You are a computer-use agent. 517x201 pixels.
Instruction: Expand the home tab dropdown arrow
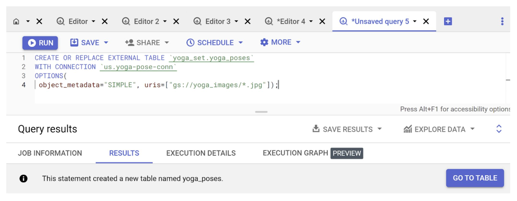[28, 21]
